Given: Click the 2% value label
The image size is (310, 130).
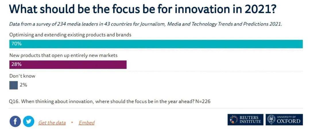Looking at the screenshot, I should click(23, 85).
